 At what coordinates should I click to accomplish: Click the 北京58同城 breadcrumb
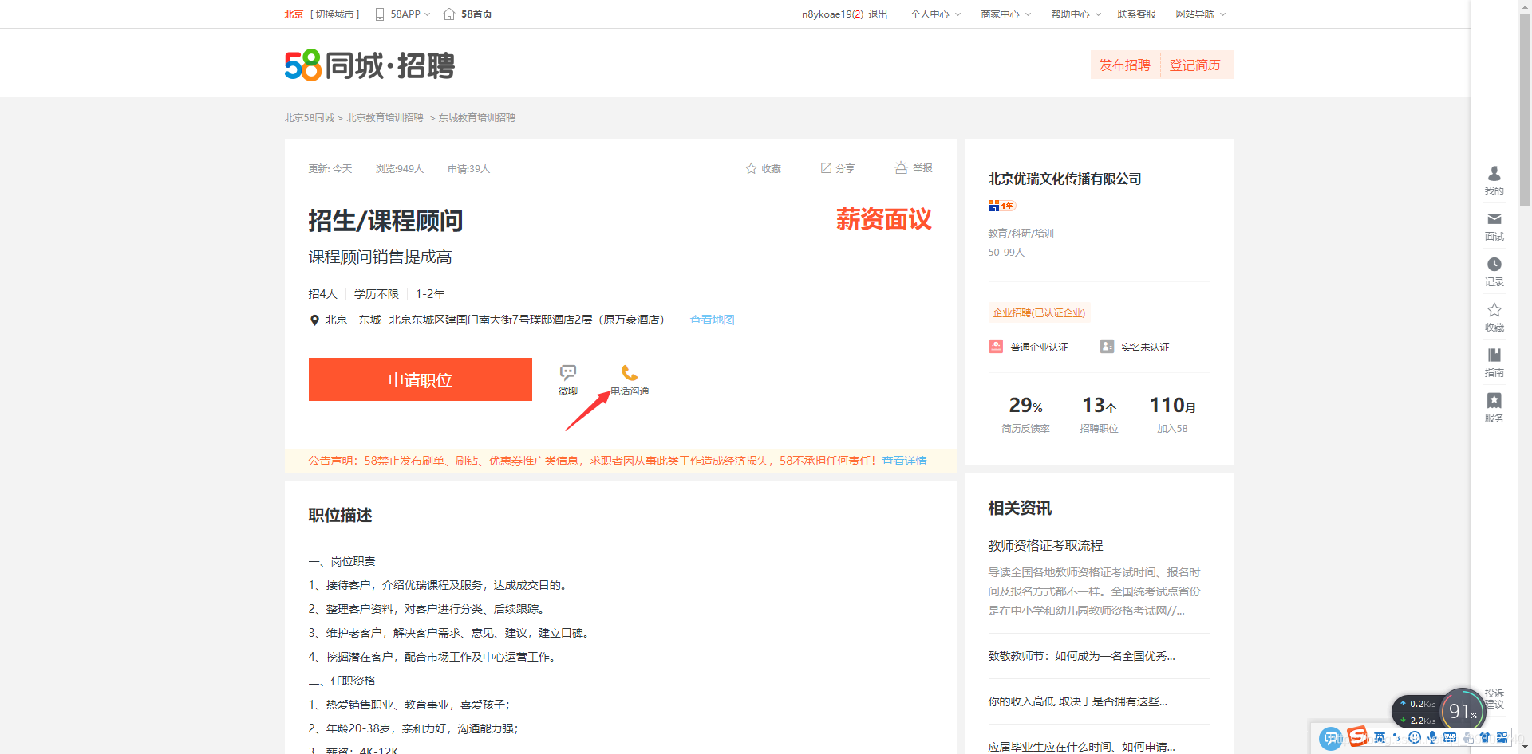tap(310, 117)
